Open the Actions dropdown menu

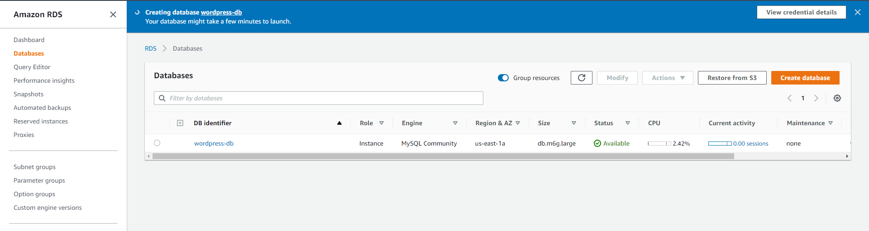click(668, 78)
